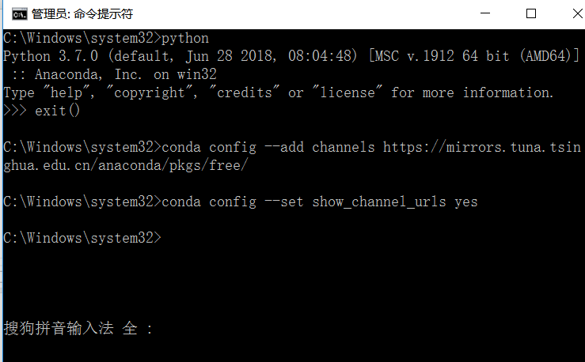Click the word yes after show_channel_urls

click(466, 202)
